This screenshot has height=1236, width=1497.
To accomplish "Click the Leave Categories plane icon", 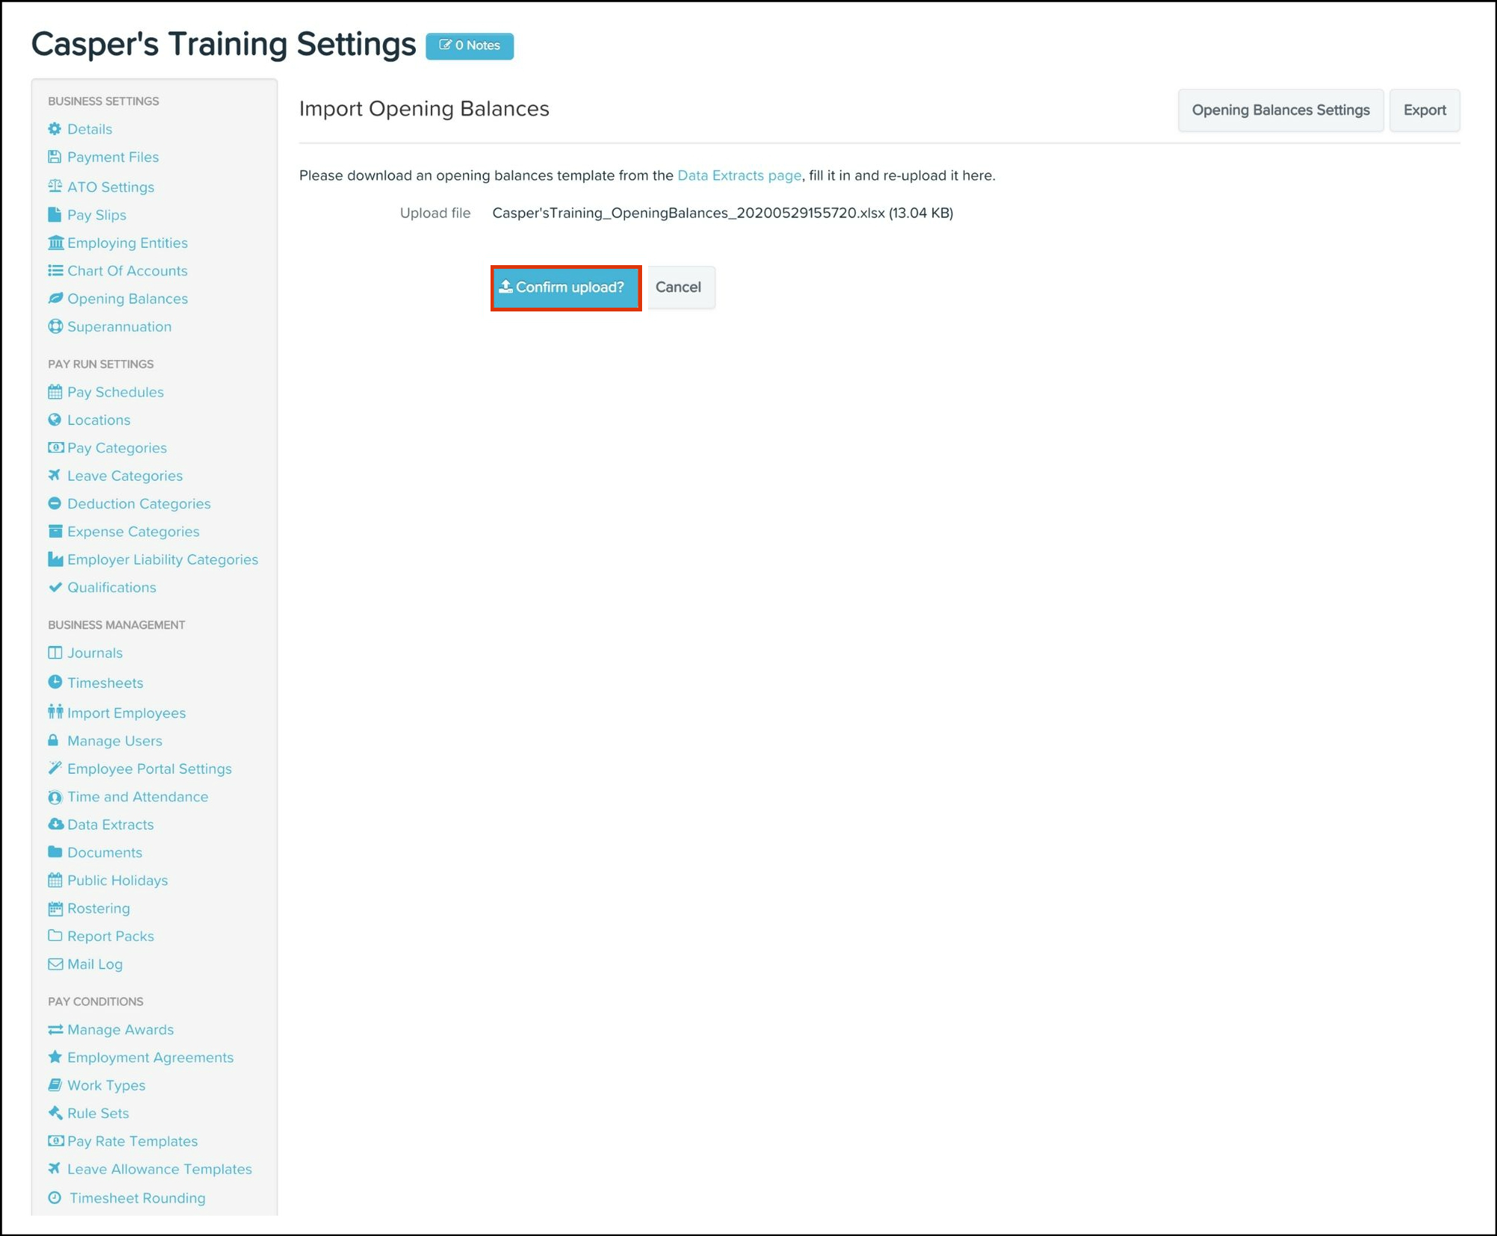I will pos(55,476).
